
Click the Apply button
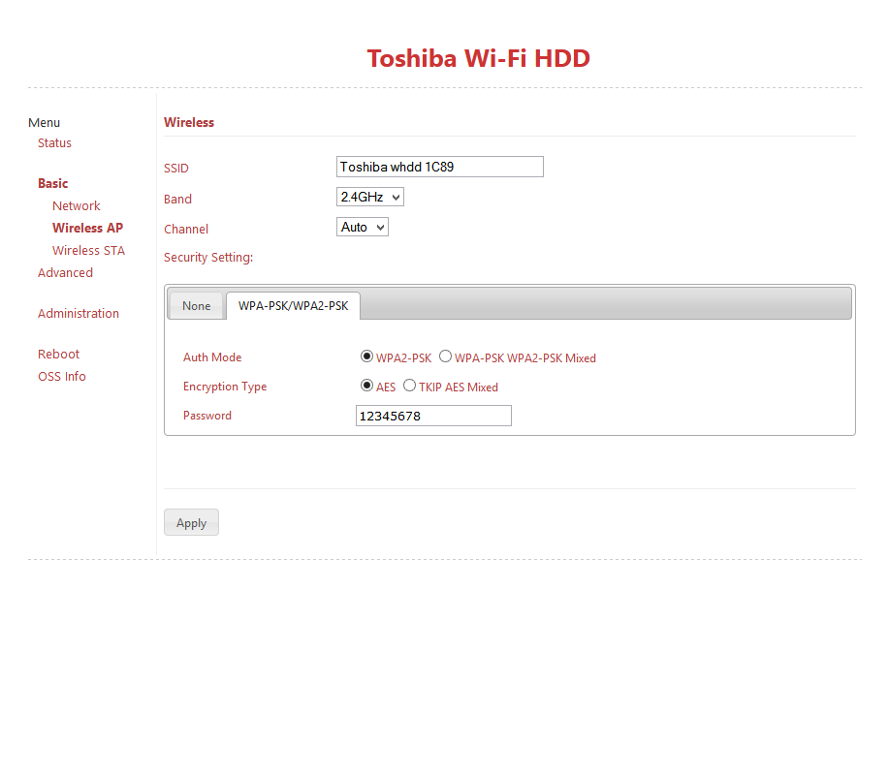pos(191,522)
